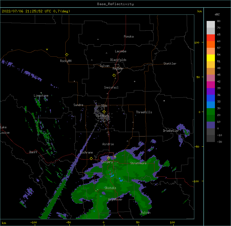Click the -30 value in dBZ legend
This screenshot has height=226, width=231.
tap(219, 142)
